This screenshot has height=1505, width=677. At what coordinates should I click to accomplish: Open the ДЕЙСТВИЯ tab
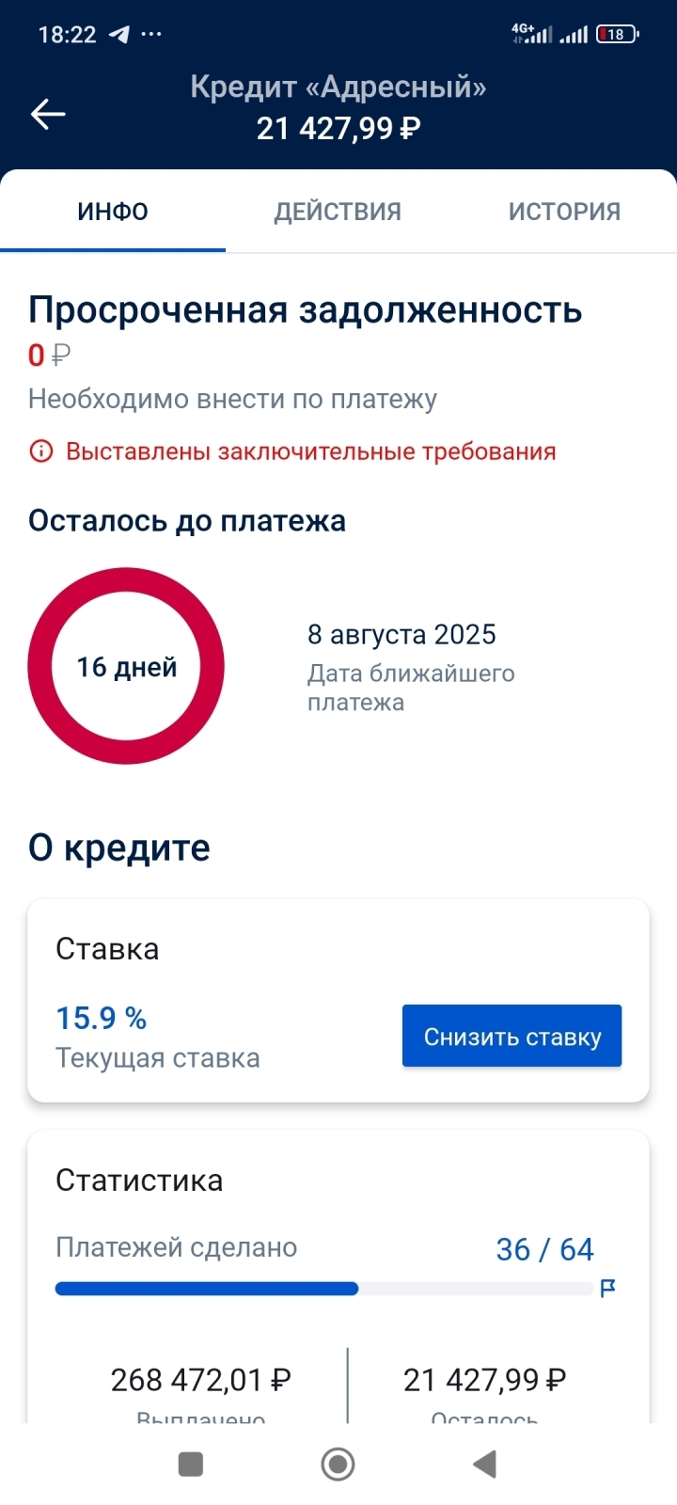click(338, 212)
